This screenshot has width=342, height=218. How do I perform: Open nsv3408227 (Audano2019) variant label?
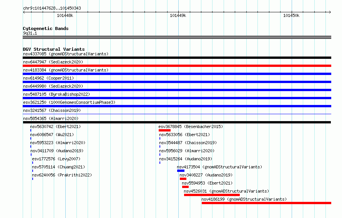206,175
